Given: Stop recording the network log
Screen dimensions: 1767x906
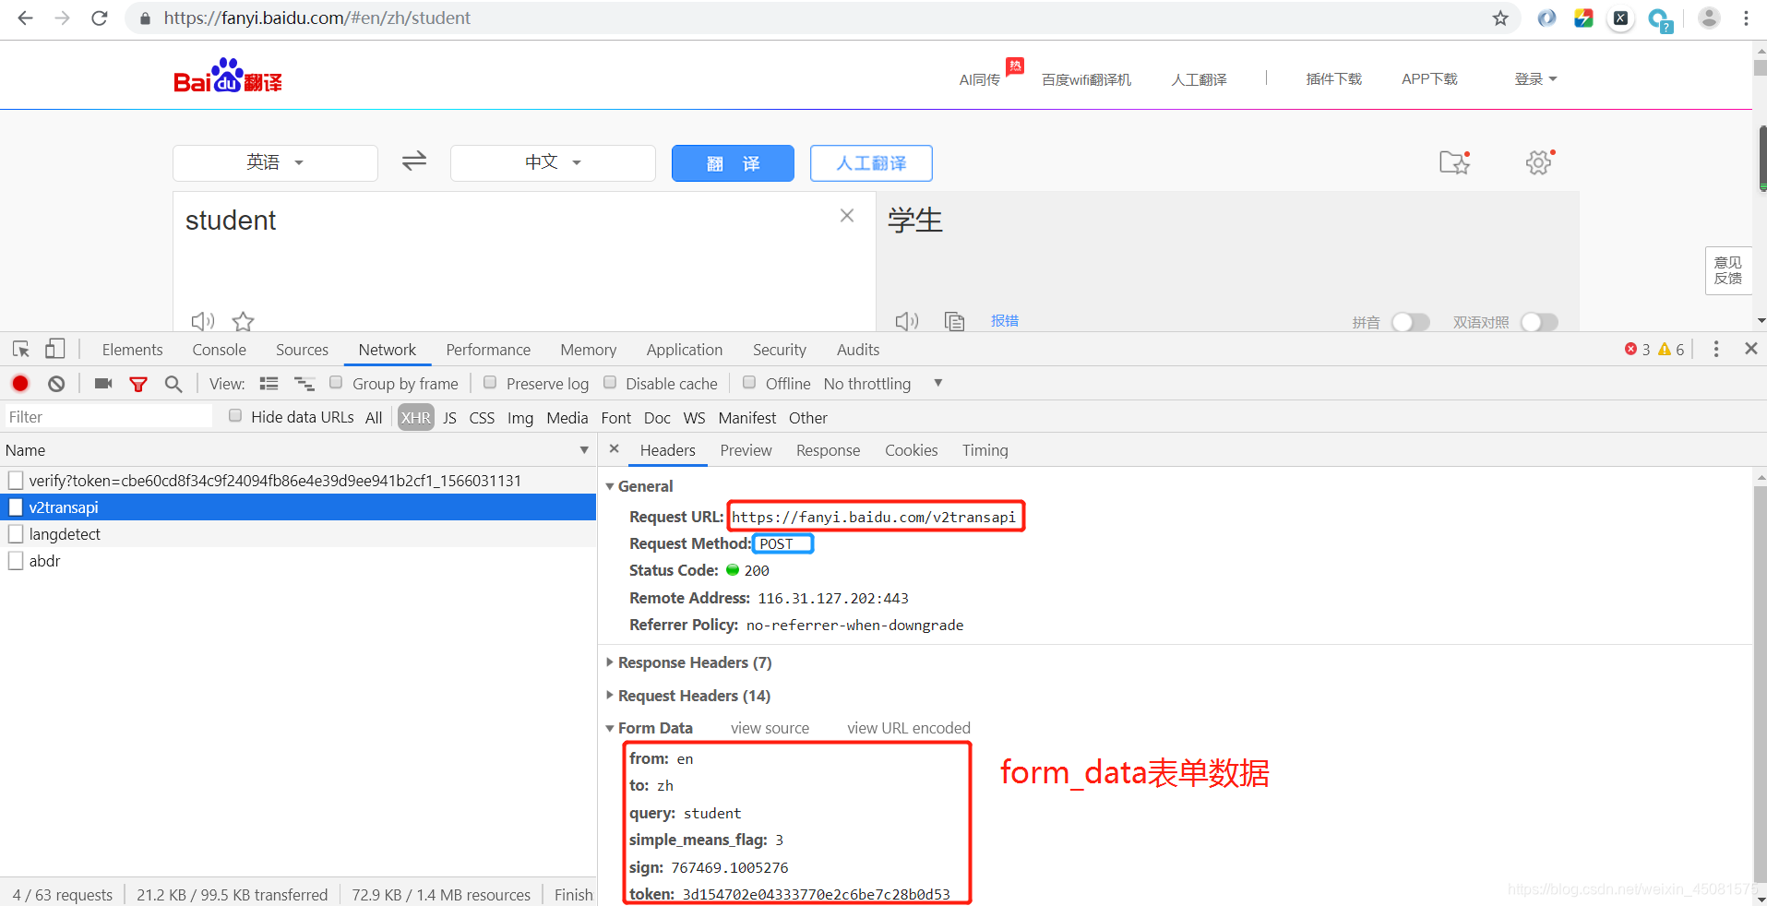Looking at the screenshot, I should [x=20, y=383].
